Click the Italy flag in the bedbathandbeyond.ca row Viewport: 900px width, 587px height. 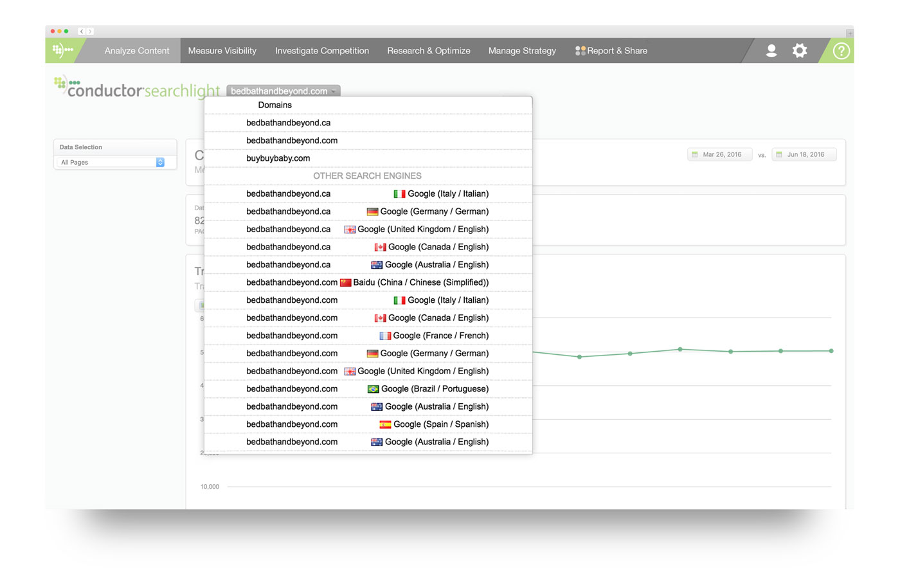pos(399,194)
